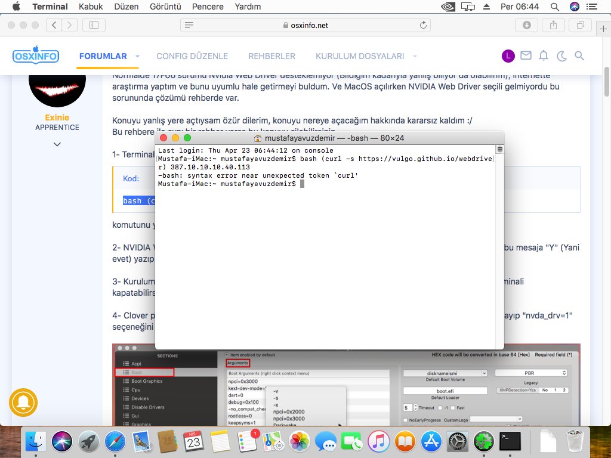Expand the FORUMLAR dropdown arrow
Image resolution: width=611 pixels, height=458 pixels.
(x=137, y=57)
